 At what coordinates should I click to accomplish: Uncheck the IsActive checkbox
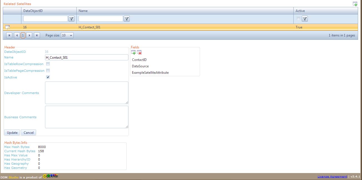pyautogui.click(x=48, y=77)
